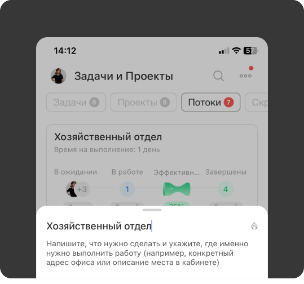304x284 pixels.
Task: Tap the Wi-Fi status icon
Action: [x=236, y=51]
